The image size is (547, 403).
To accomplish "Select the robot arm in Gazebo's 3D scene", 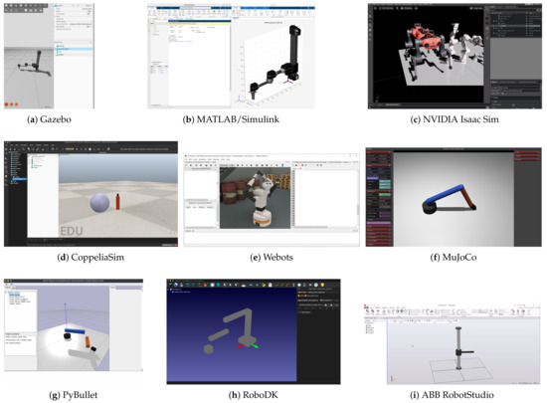I will tap(35, 65).
